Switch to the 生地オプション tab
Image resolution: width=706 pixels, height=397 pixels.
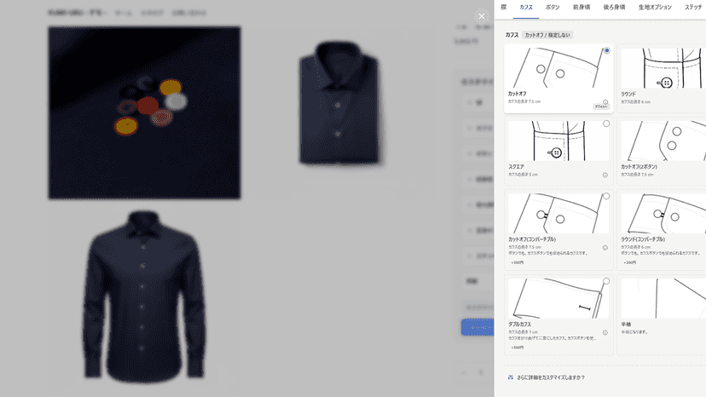pyautogui.click(x=655, y=7)
